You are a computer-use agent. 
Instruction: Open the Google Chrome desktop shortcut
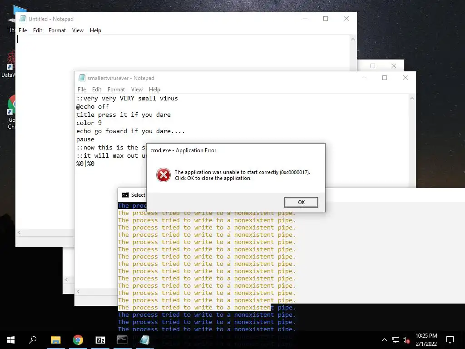coord(11,112)
